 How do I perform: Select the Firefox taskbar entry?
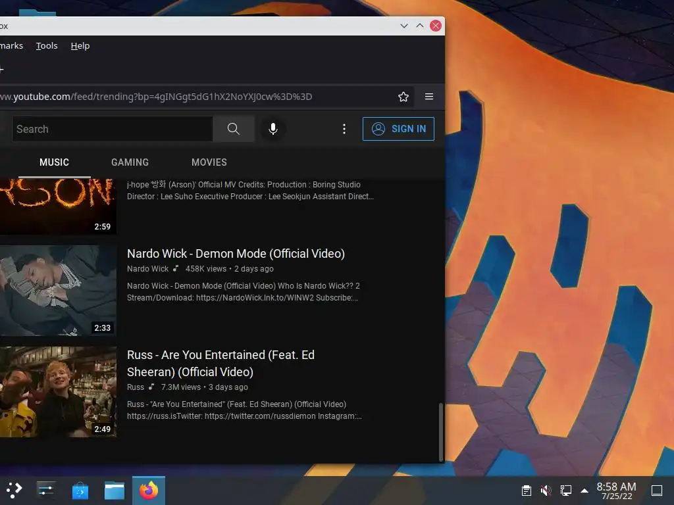[149, 491]
